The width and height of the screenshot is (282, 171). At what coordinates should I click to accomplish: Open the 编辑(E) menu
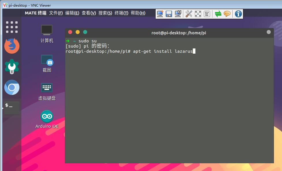pos(72,13)
